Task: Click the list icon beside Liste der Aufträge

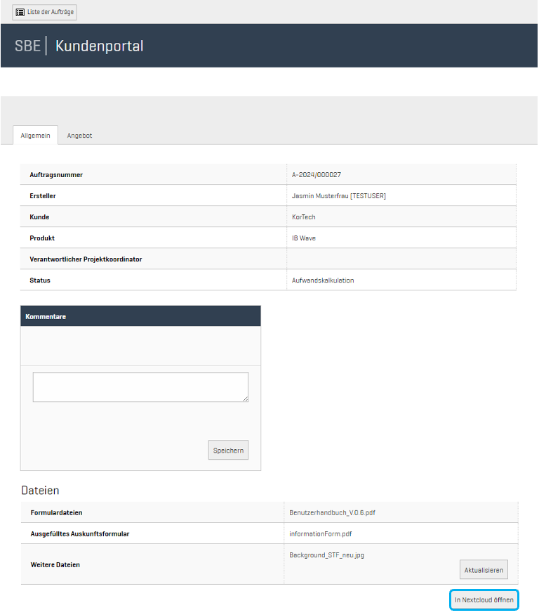Action: tap(20, 12)
